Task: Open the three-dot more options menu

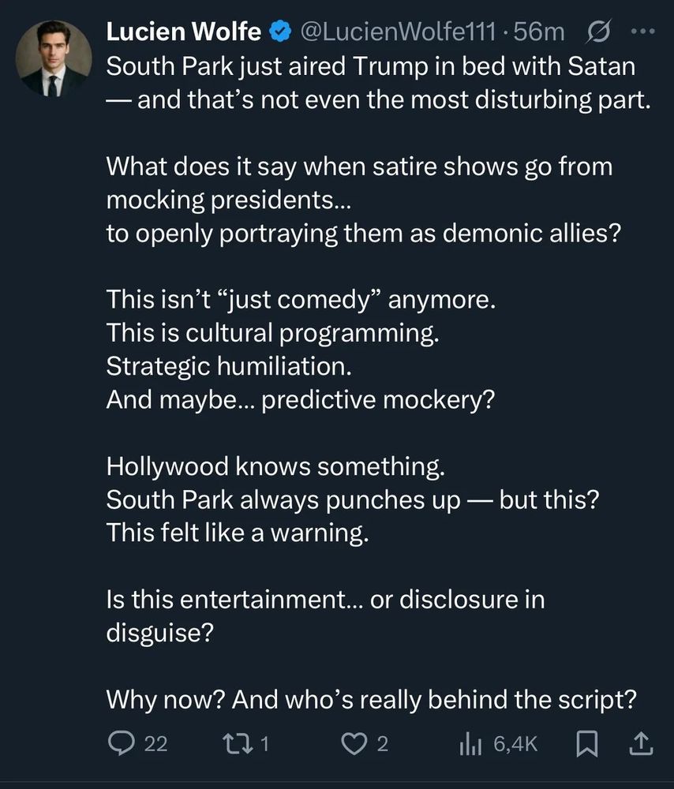Action: tap(643, 32)
